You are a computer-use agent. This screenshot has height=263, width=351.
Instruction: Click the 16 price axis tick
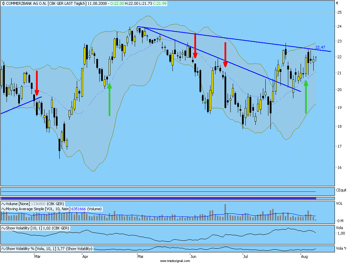tap(339, 167)
